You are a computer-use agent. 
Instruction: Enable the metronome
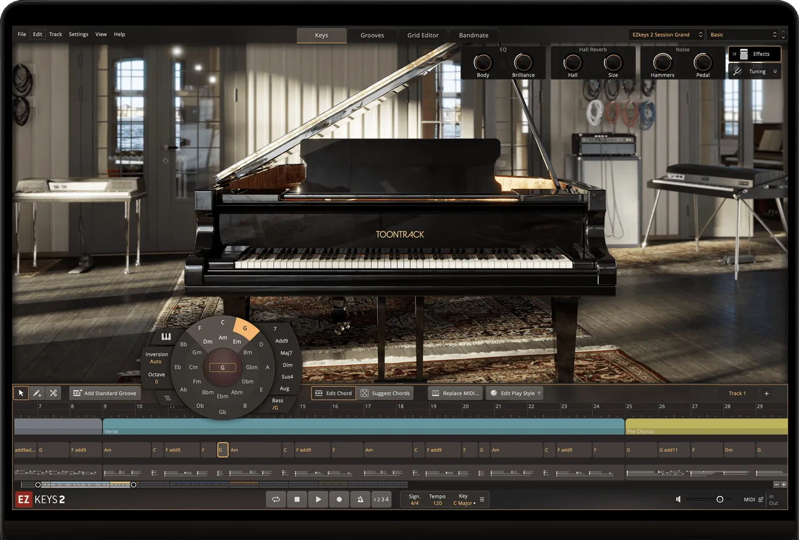(x=360, y=499)
